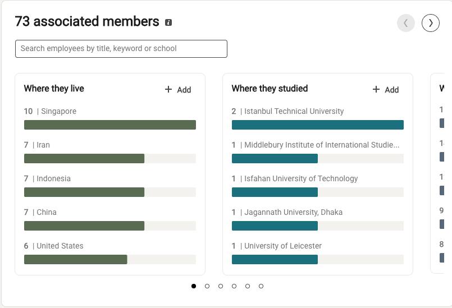Jump to the sixth carousel page dot
452x308 pixels.
(x=261, y=286)
